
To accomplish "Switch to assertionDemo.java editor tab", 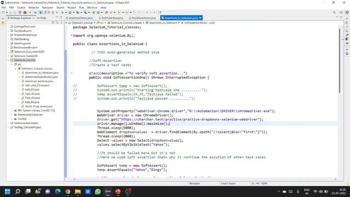I will (x=80, y=18).
